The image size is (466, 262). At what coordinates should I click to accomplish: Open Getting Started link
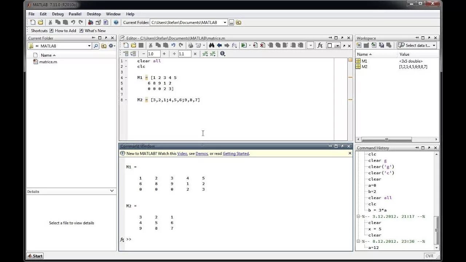pos(236,154)
